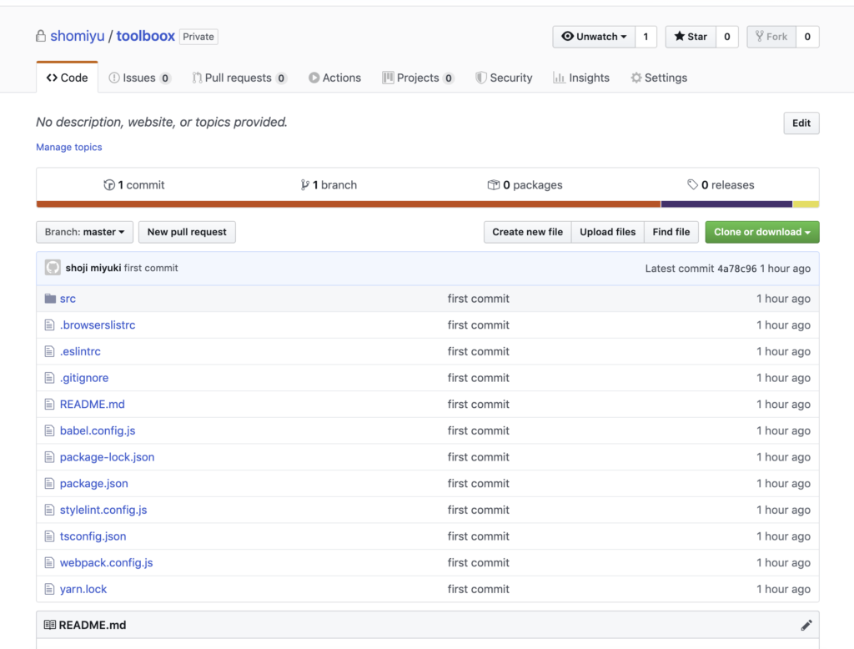Viewport: 854px width, 649px height.
Task: Click the file icon beside .browserslistrc
Action: point(49,325)
